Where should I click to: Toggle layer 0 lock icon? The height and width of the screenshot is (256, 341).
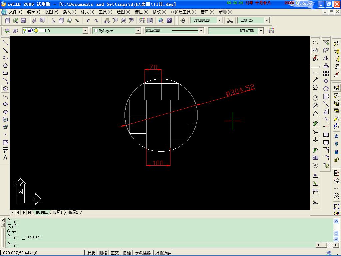[30, 31]
